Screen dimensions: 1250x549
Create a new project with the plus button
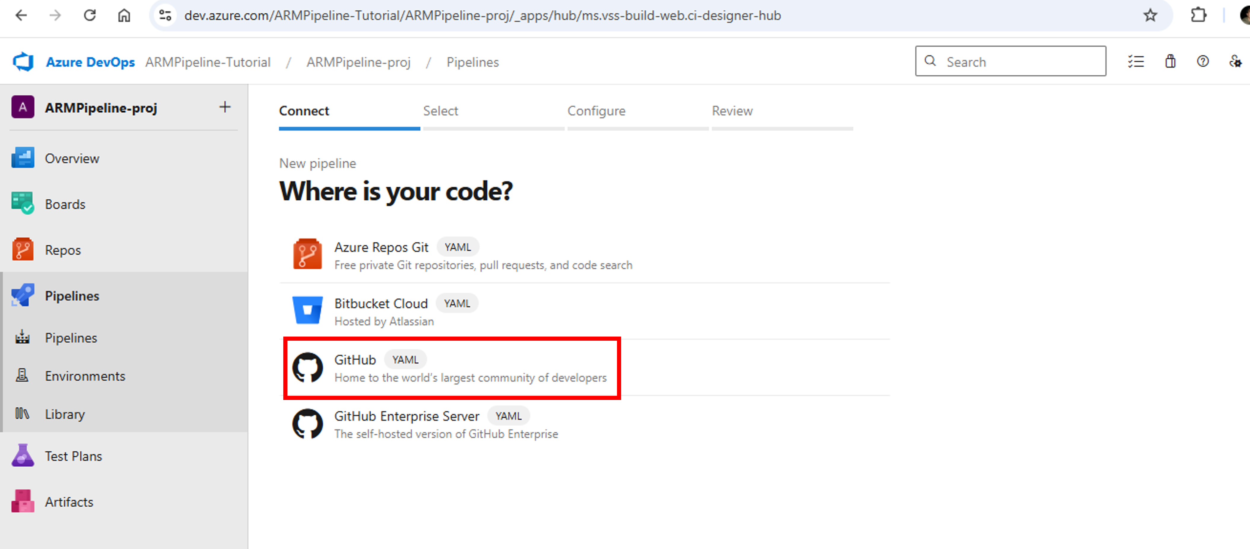(225, 107)
